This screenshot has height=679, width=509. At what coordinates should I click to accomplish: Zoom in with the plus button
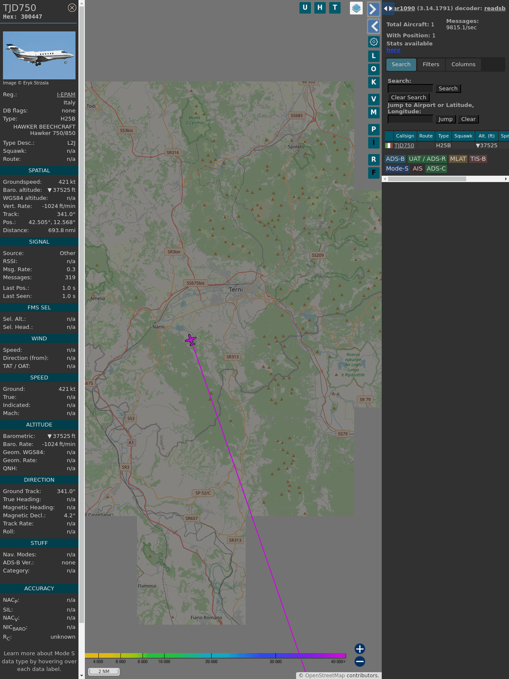(360, 648)
